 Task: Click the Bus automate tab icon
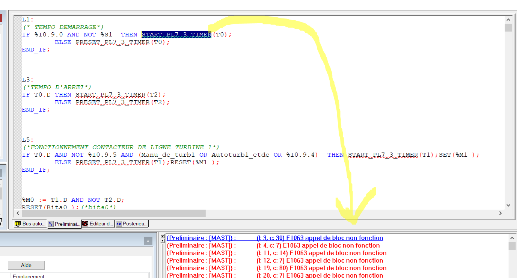(18, 224)
